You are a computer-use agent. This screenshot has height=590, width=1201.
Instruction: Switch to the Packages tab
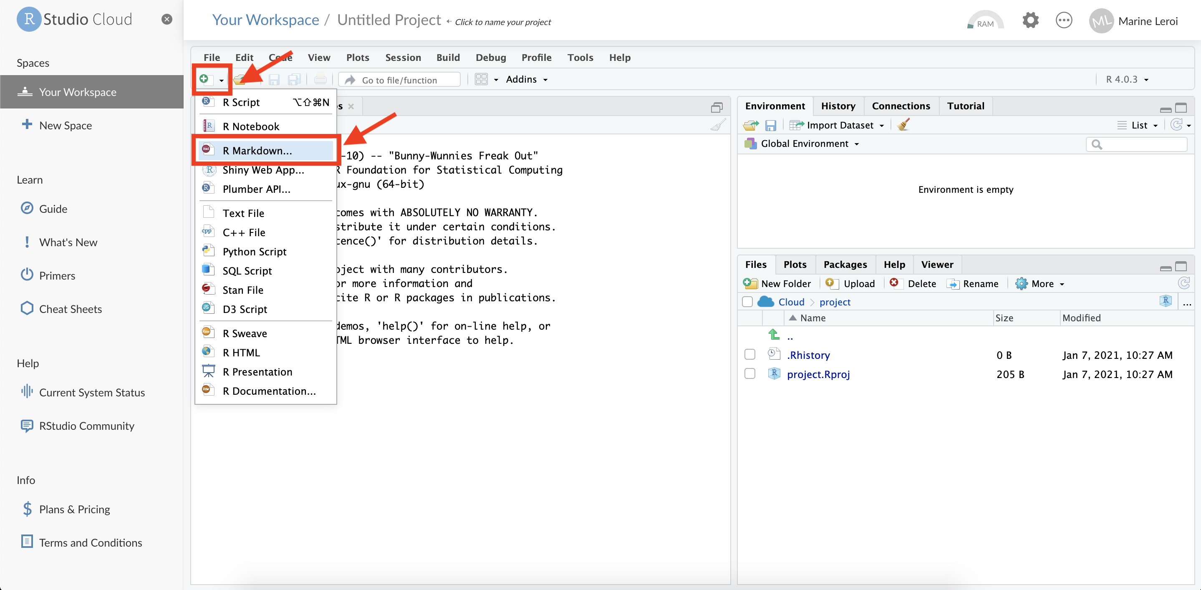[x=845, y=264]
